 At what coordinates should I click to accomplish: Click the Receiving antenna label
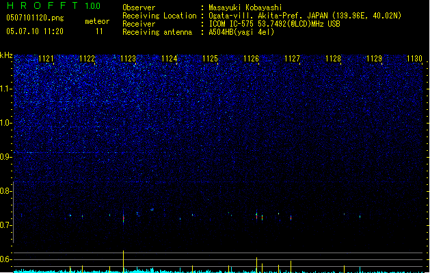point(157,32)
